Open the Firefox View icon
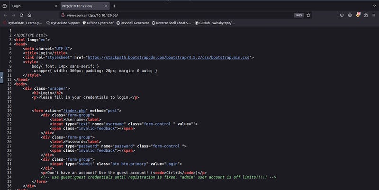Image resolution: width=379 pixels, height=190 pixels. [x=4, y=6]
